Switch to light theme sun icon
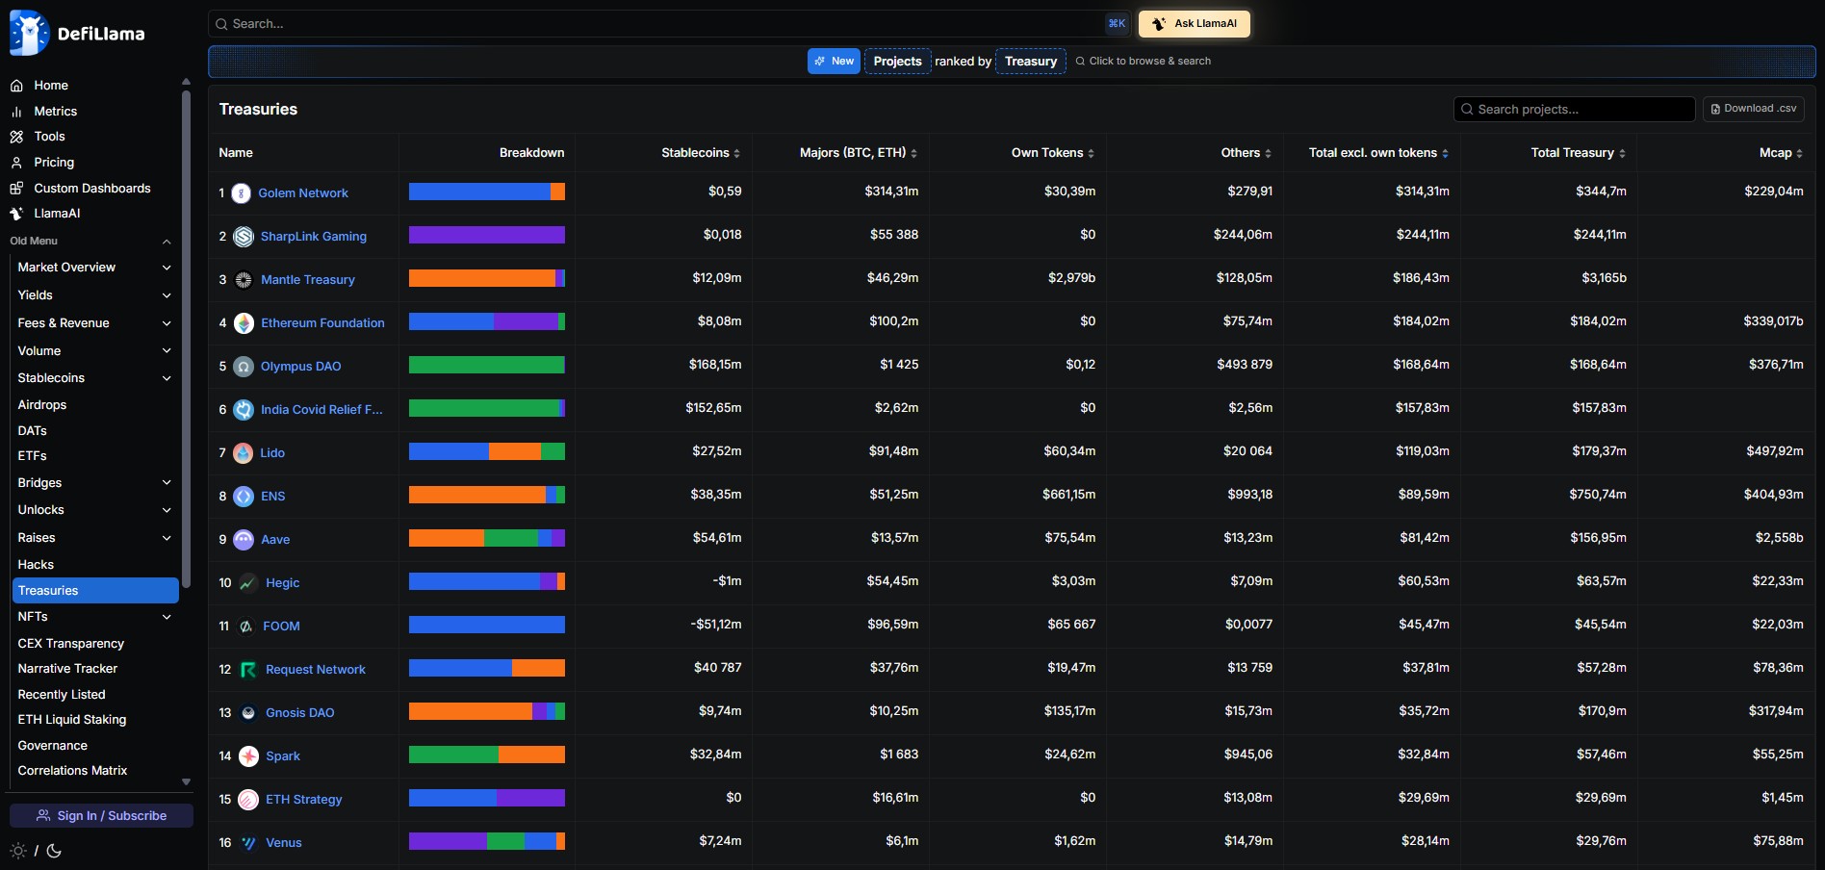Image resolution: width=1825 pixels, height=870 pixels. pyautogui.click(x=18, y=851)
